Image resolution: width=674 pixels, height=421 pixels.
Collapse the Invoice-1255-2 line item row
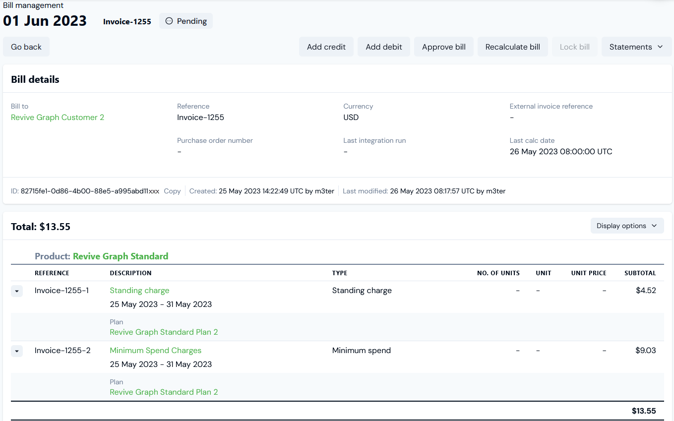[x=17, y=351]
